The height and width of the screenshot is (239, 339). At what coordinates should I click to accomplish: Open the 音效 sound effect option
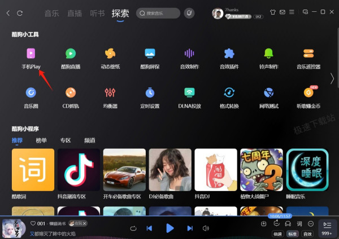(x=307, y=234)
